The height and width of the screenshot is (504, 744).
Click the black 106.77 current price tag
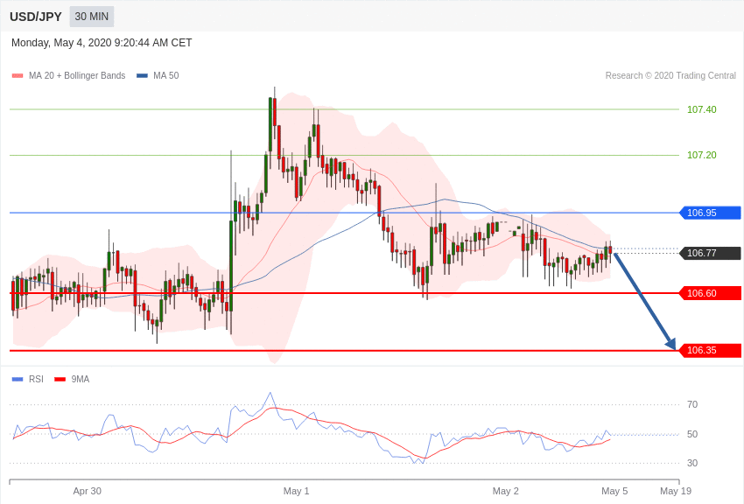(711, 253)
